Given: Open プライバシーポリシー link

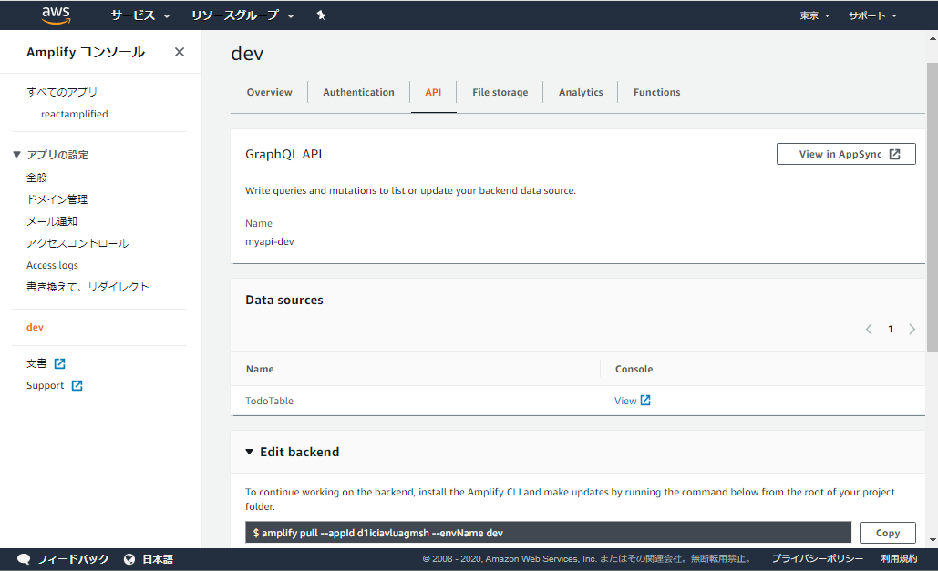Looking at the screenshot, I should coord(817,558).
